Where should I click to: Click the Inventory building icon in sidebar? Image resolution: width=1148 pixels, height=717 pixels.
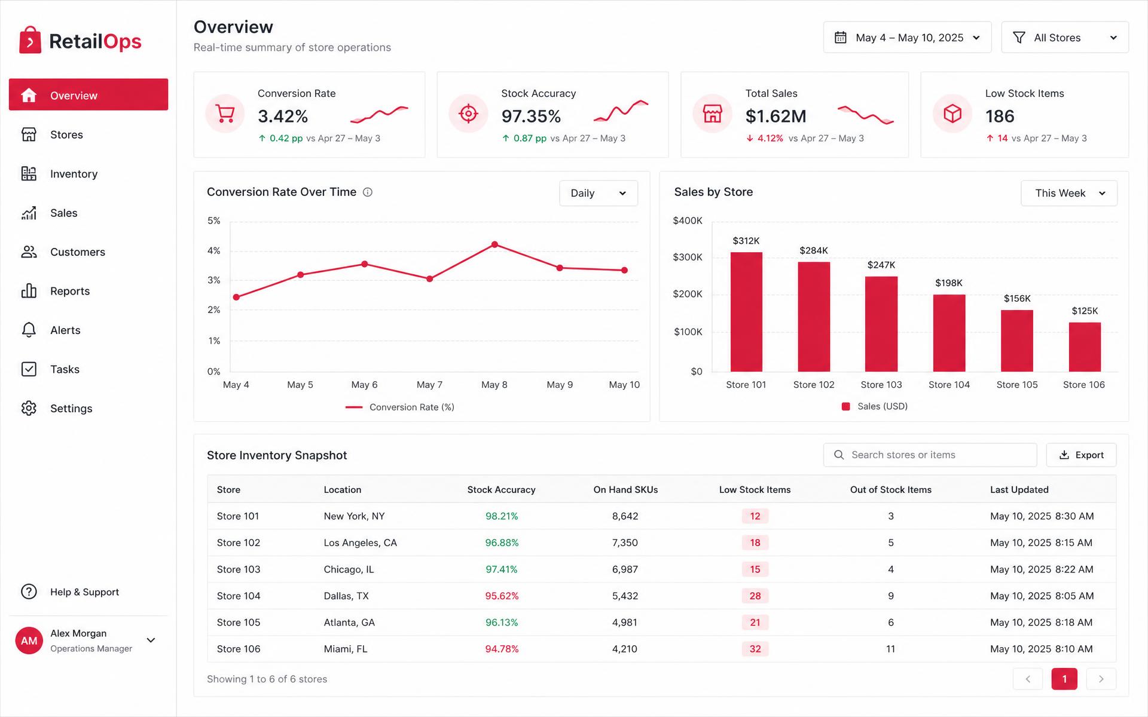tap(29, 174)
